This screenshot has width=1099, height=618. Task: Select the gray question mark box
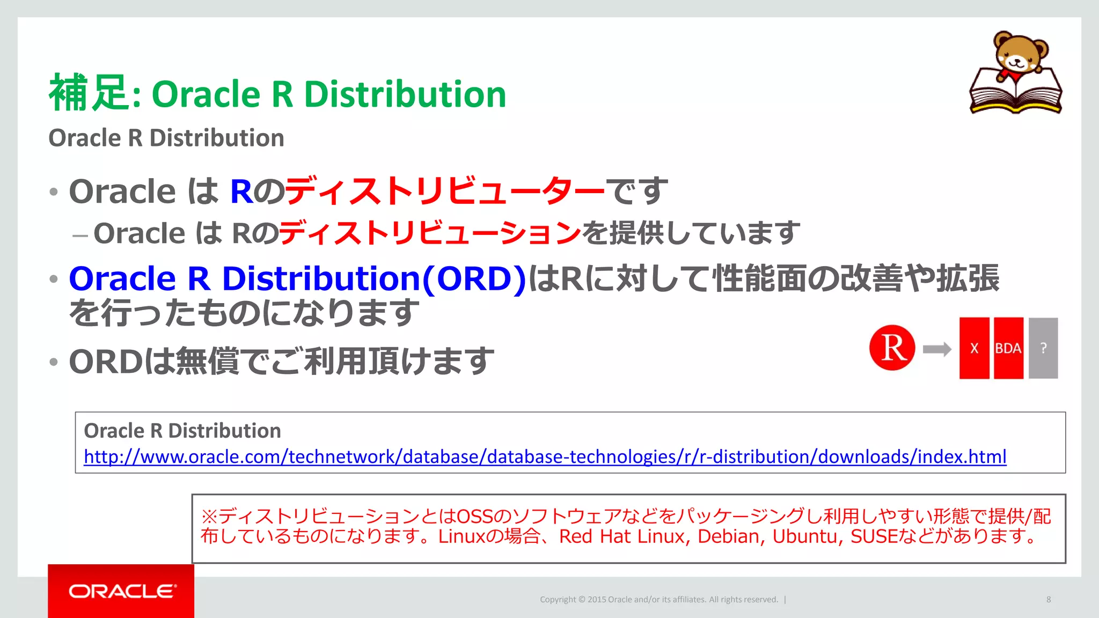(1043, 348)
